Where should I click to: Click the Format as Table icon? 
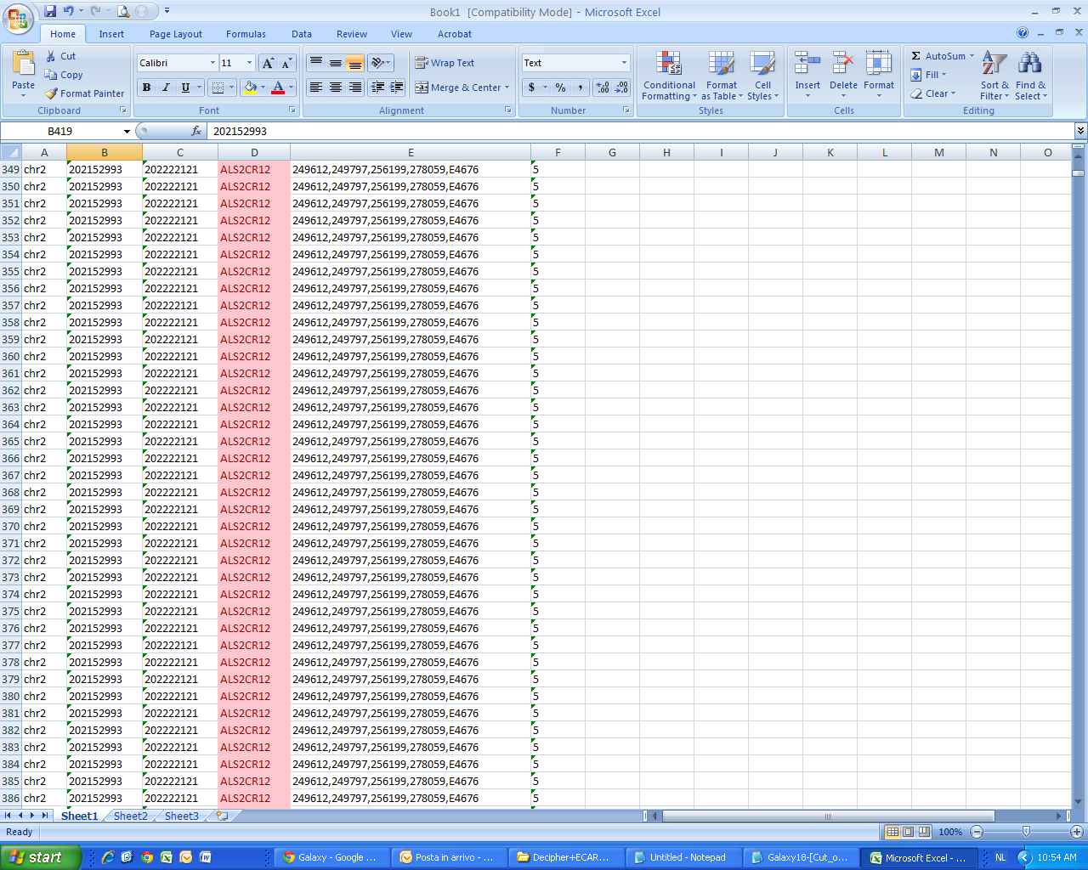click(721, 65)
